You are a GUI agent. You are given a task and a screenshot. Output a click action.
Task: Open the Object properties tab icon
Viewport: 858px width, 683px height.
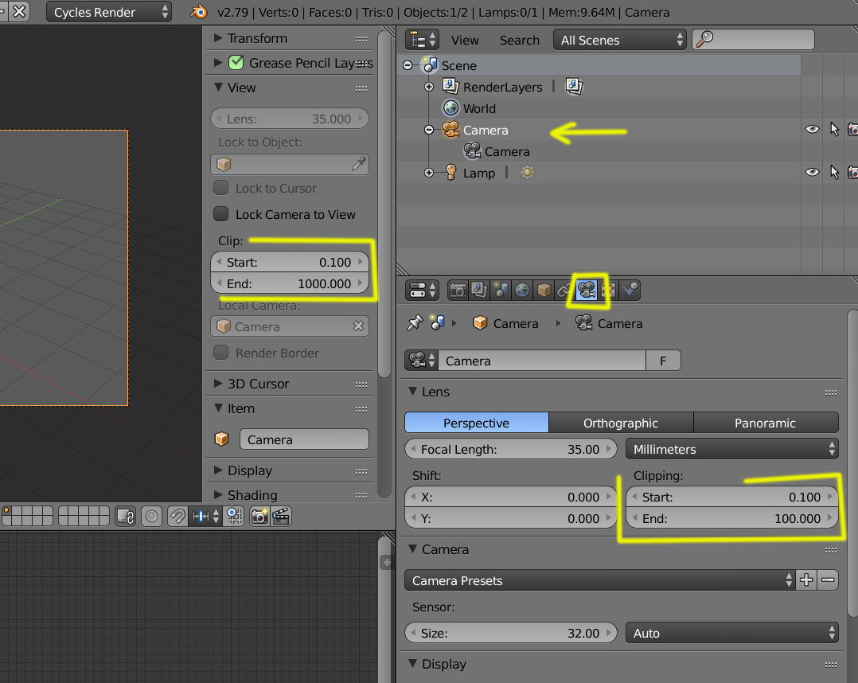pyautogui.click(x=544, y=290)
